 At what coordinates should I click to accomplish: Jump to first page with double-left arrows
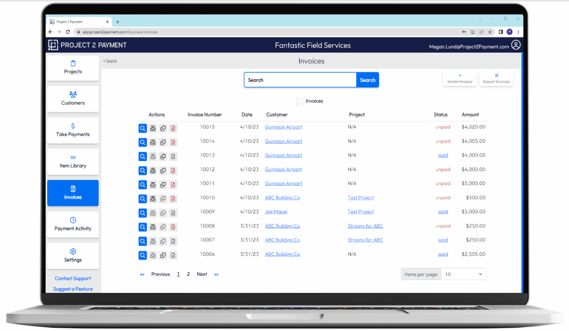142,274
